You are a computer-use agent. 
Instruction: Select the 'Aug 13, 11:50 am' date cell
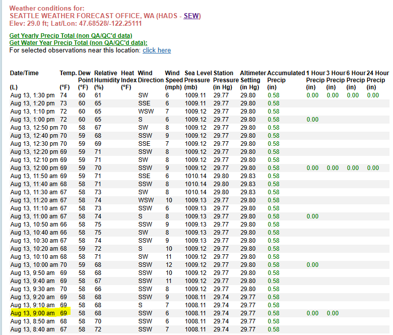click(x=34, y=176)
